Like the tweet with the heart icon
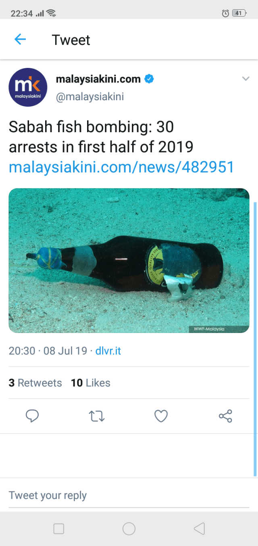Screen dimensions: 258x546 (x=161, y=416)
